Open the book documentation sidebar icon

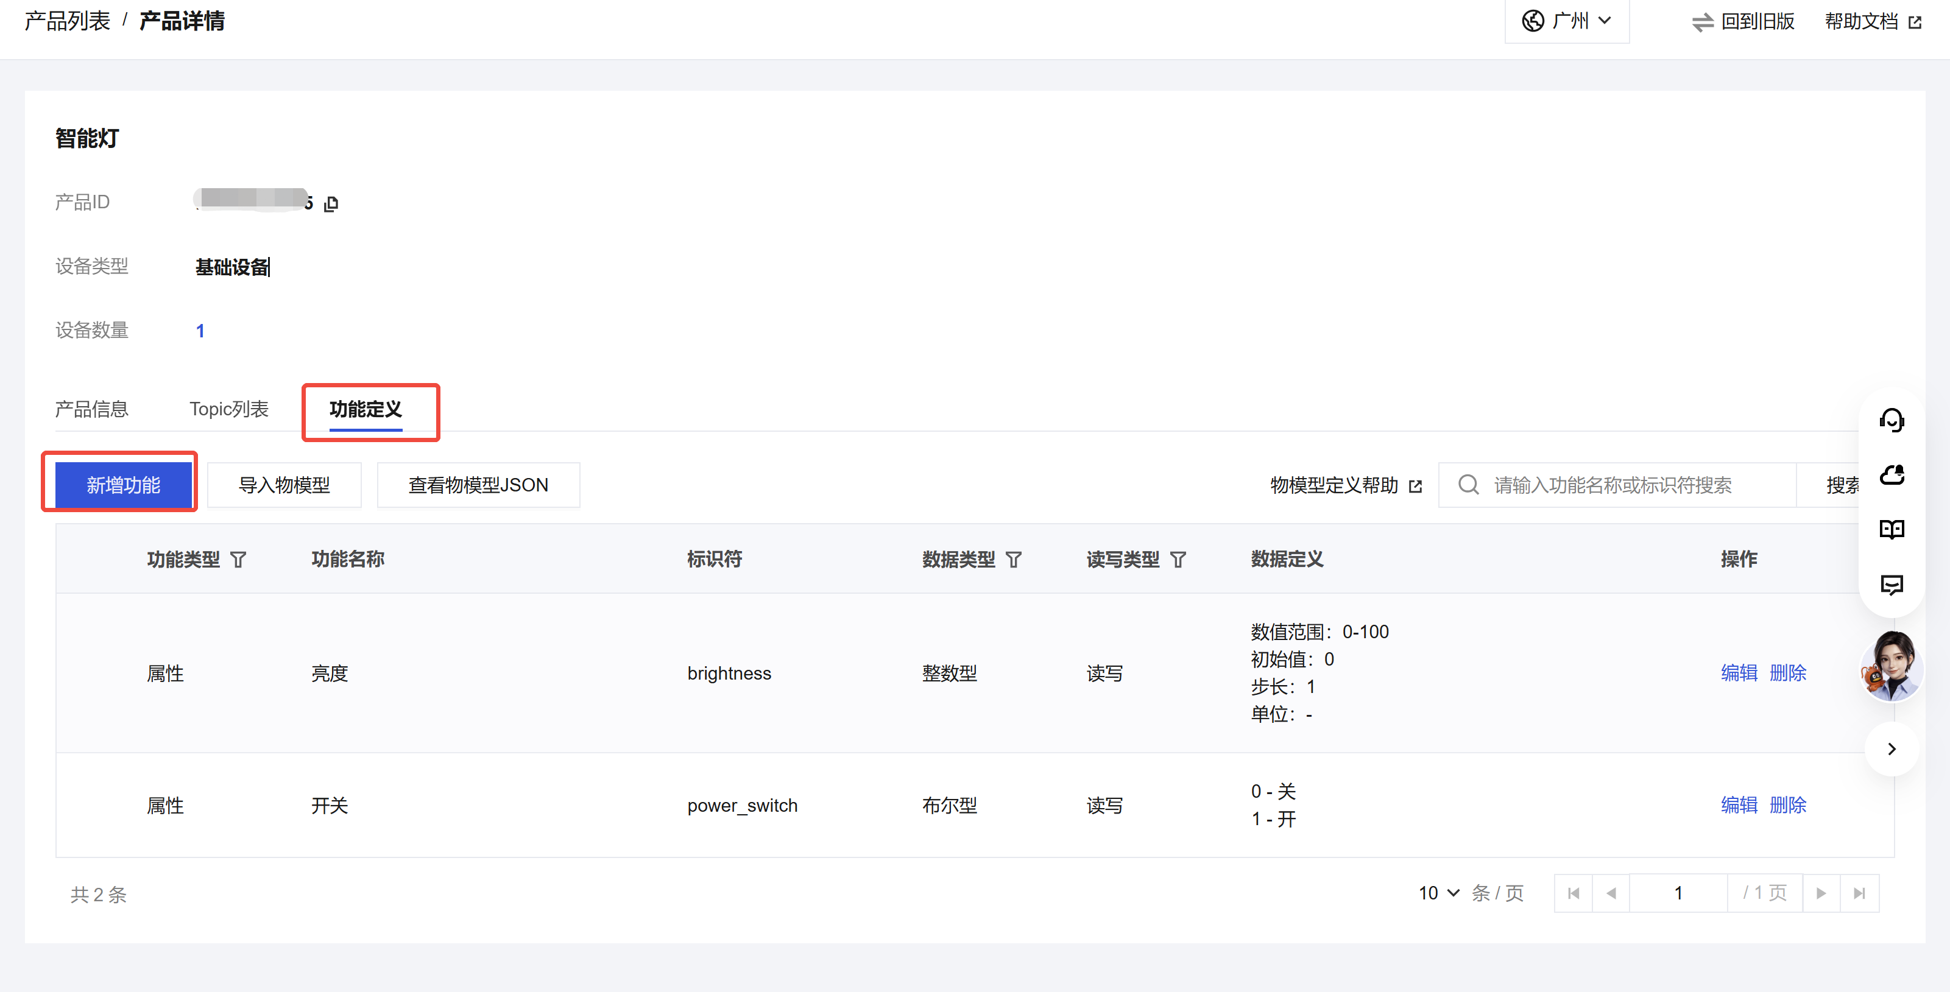[1891, 529]
